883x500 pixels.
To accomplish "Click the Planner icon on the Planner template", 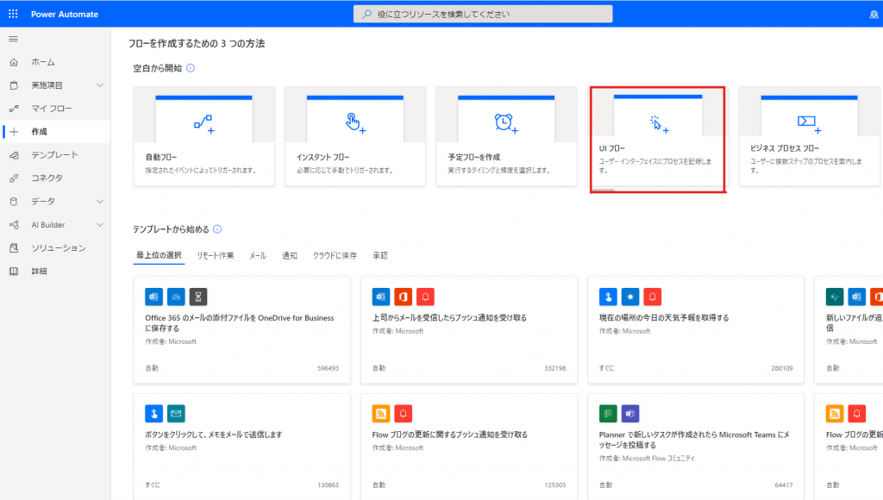I will (x=608, y=413).
